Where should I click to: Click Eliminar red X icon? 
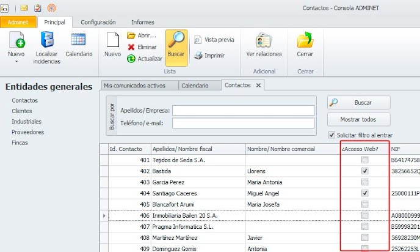coord(131,46)
